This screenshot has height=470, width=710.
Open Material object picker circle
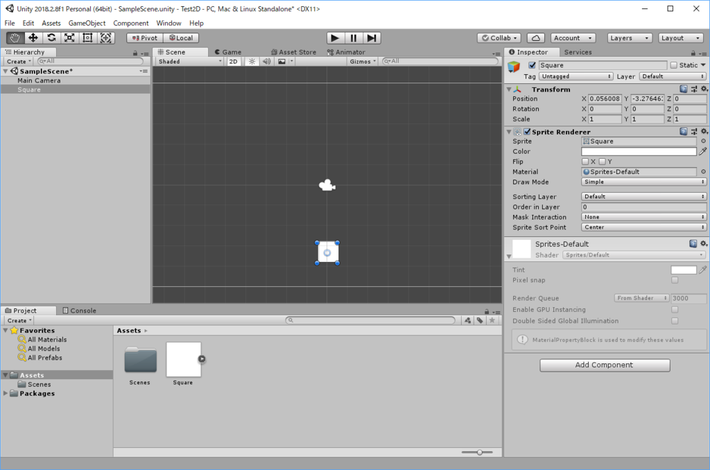point(703,172)
